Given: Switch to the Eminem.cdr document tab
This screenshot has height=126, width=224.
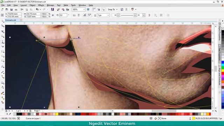Looking at the screenshot, I should (11, 20).
